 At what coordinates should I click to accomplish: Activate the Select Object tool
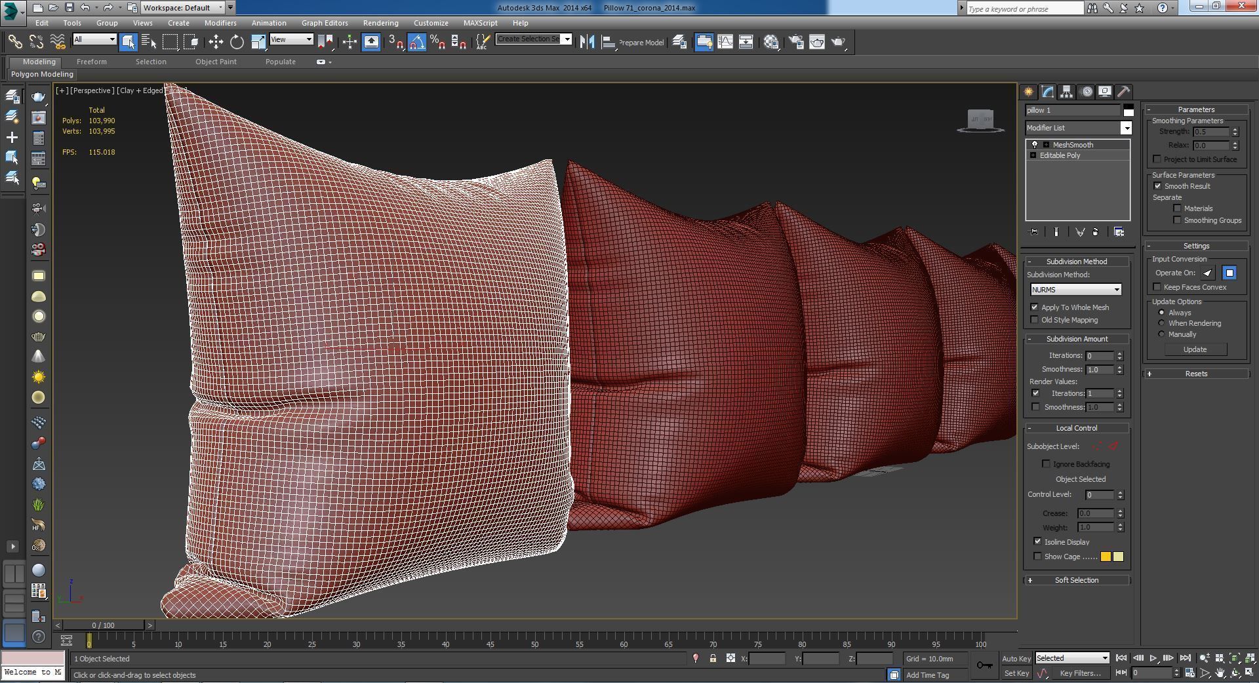click(128, 42)
